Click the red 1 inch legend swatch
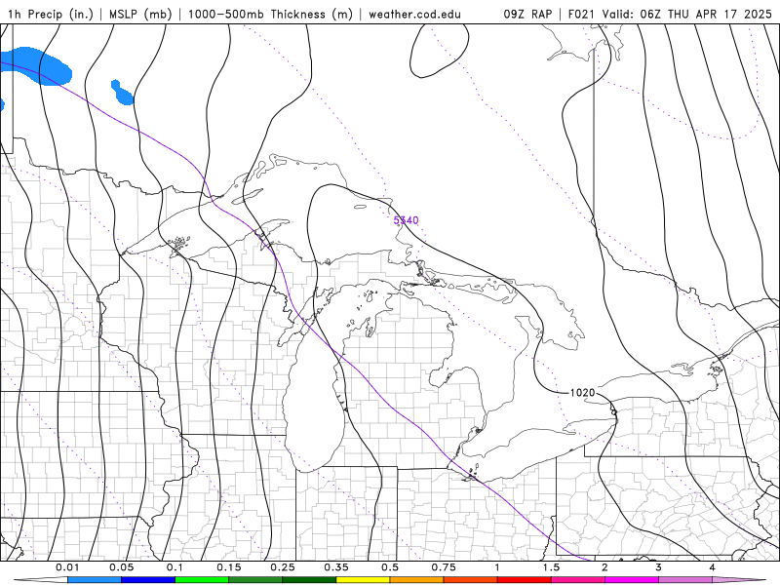This screenshot has height=585, width=780. [x=525, y=580]
